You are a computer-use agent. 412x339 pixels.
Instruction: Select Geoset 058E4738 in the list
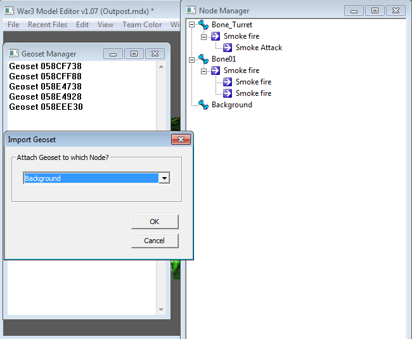pyautogui.click(x=46, y=86)
